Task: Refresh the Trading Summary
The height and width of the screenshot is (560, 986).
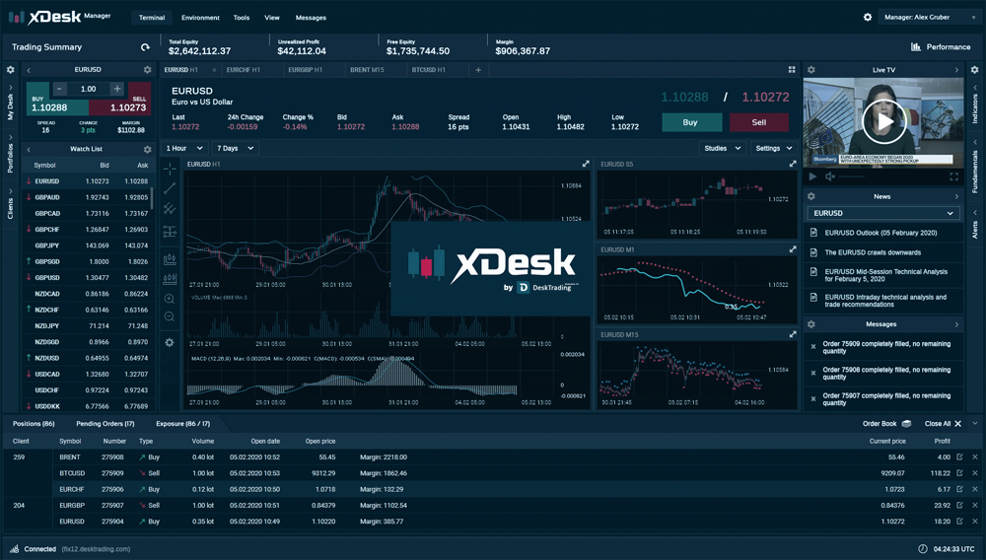Action: 145,47
